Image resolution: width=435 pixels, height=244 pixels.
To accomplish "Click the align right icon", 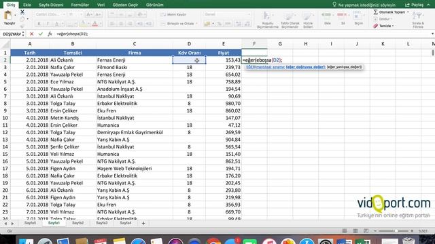I will pos(130,24).
